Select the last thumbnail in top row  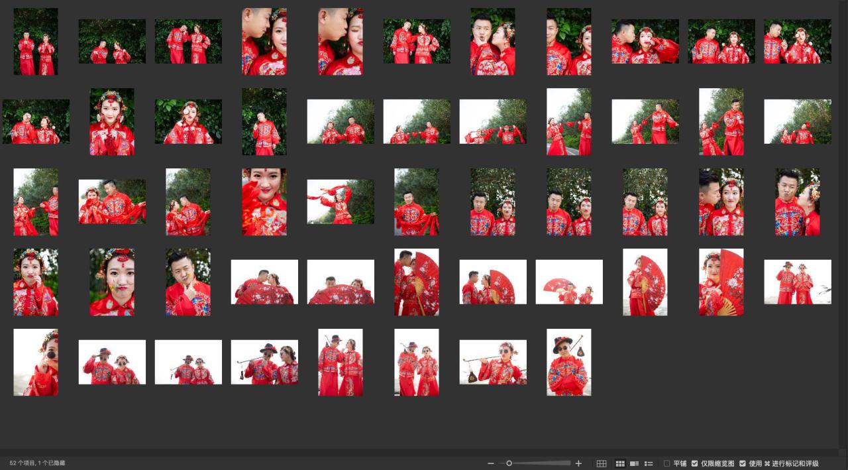pyautogui.click(x=797, y=41)
